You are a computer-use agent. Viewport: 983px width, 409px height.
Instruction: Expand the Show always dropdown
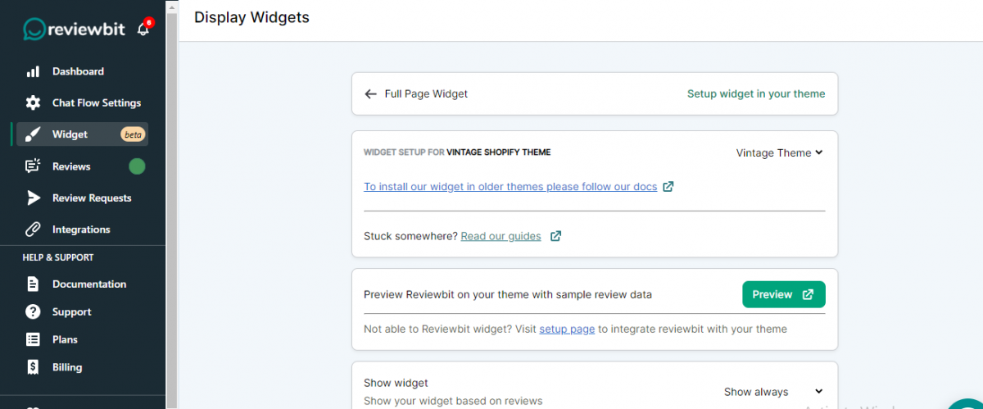[x=773, y=392]
